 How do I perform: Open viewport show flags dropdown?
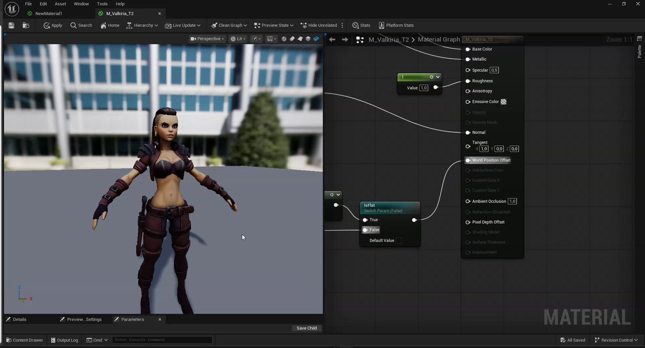pos(256,39)
